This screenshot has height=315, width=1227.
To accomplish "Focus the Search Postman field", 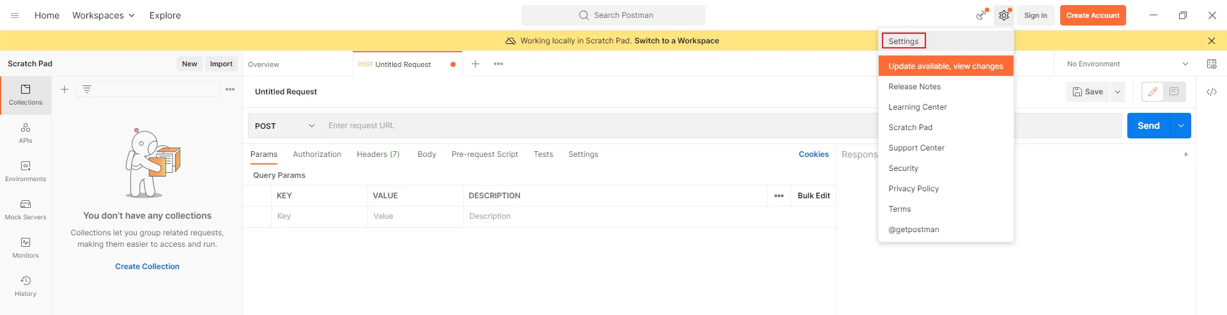I will [x=613, y=15].
